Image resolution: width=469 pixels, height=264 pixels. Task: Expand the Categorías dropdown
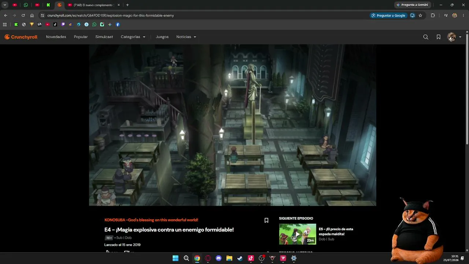point(133,37)
